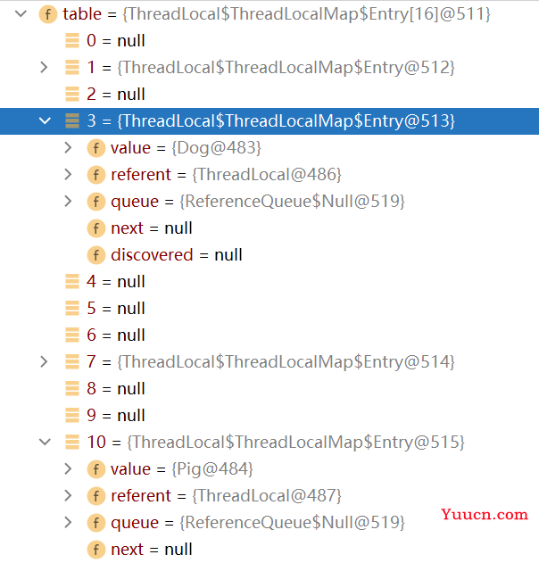Click array element icon for index 3
Screen dimensions: 539x563
(72, 120)
